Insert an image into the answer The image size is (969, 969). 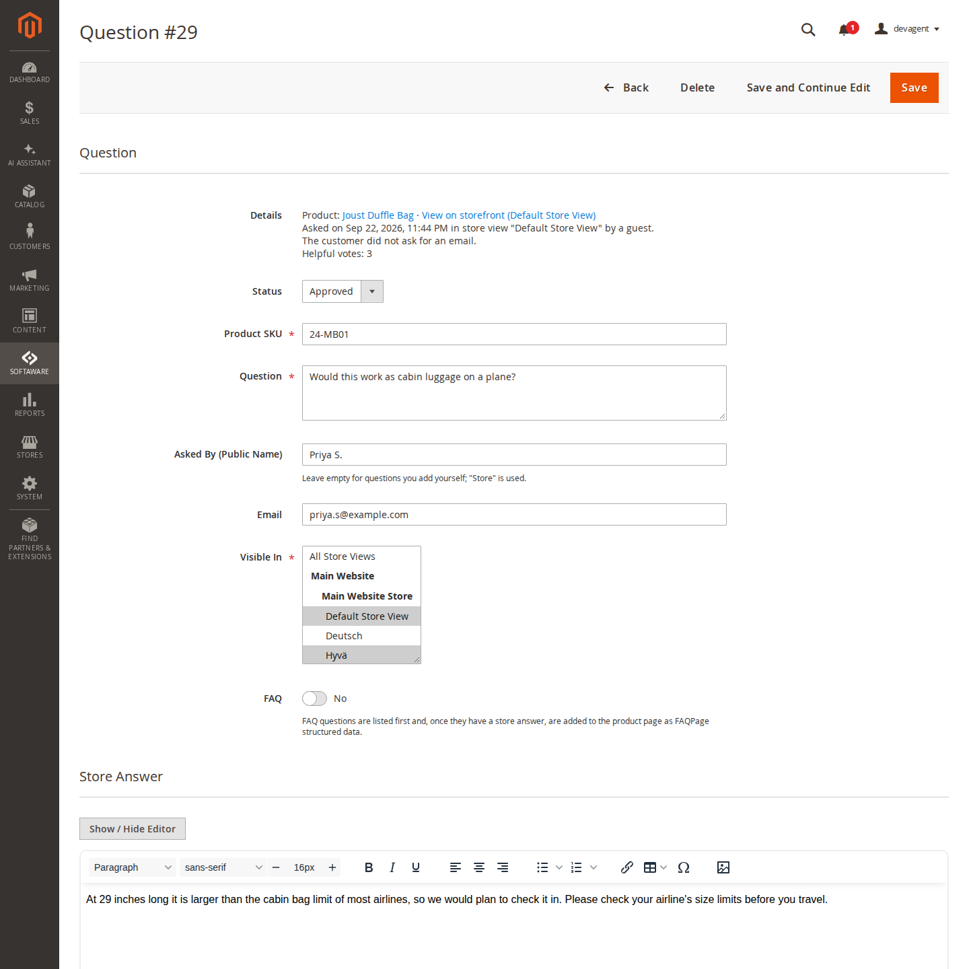(x=723, y=867)
